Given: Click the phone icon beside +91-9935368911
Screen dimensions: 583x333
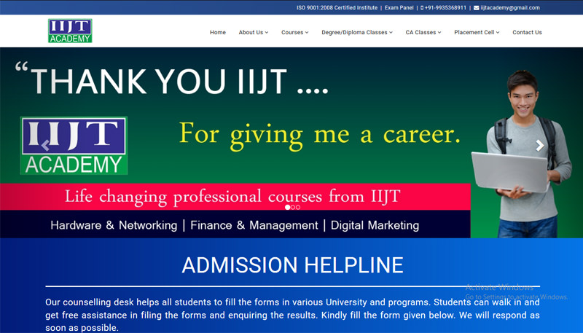Looking at the screenshot, I should [422, 8].
